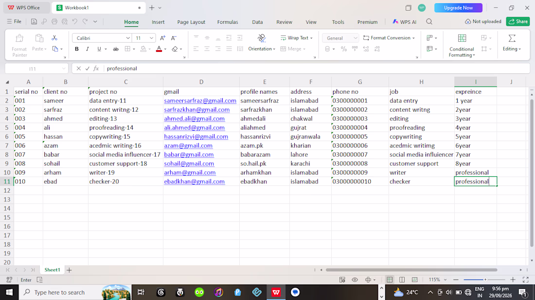535x300 pixels.
Task: Toggle eye protection mode in status bar
Action: click(355, 280)
